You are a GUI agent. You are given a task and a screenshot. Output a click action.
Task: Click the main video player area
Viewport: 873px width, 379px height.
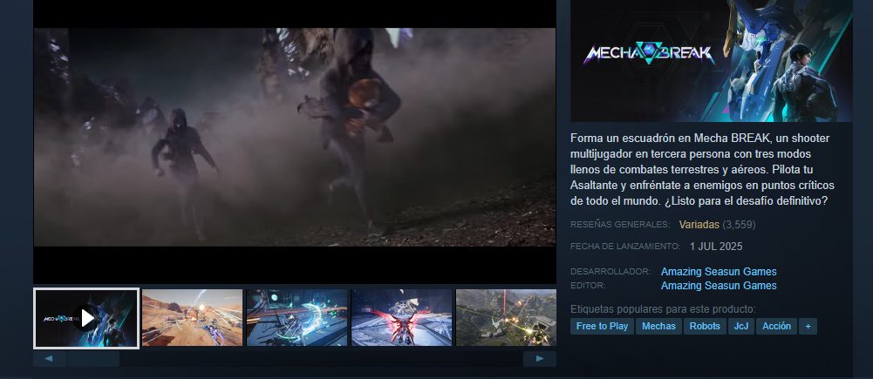point(295,142)
